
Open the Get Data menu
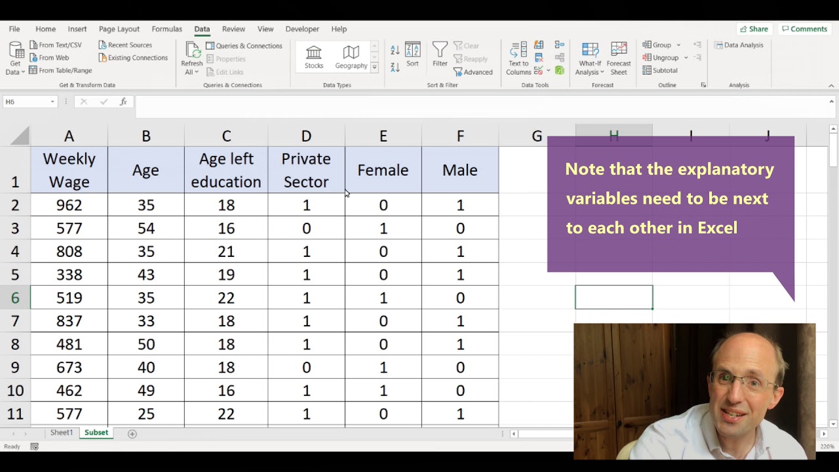14,58
